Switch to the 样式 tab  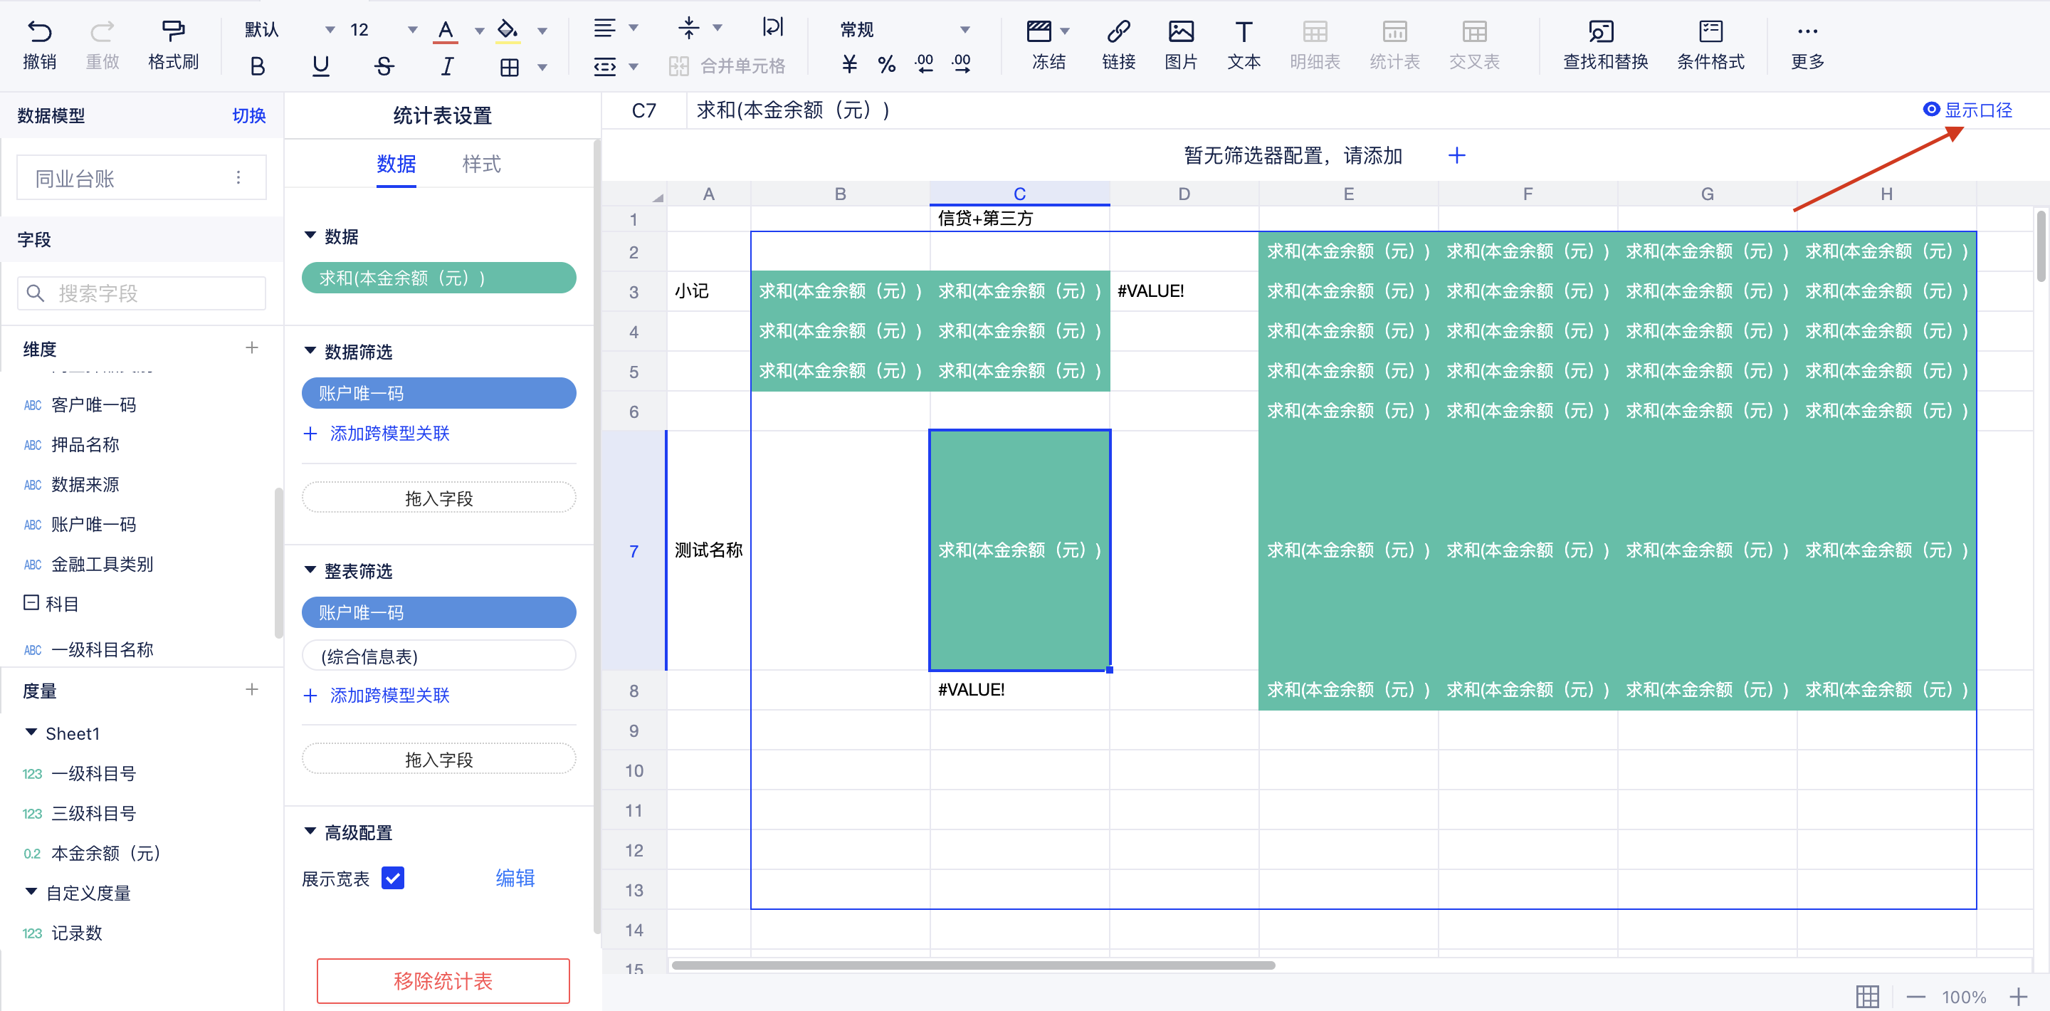(481, 164)
